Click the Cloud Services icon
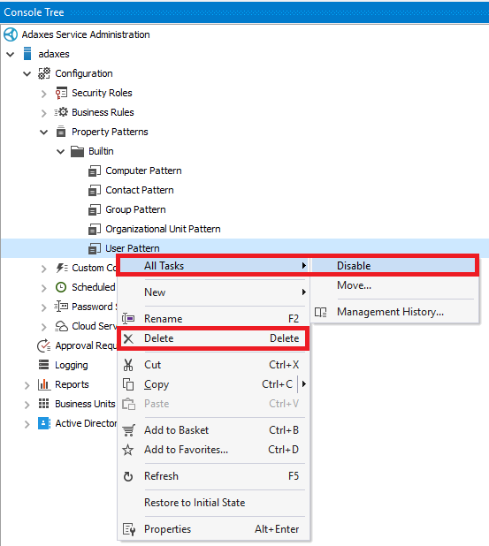This screenshot has height=546, width=489. (61, 326)
